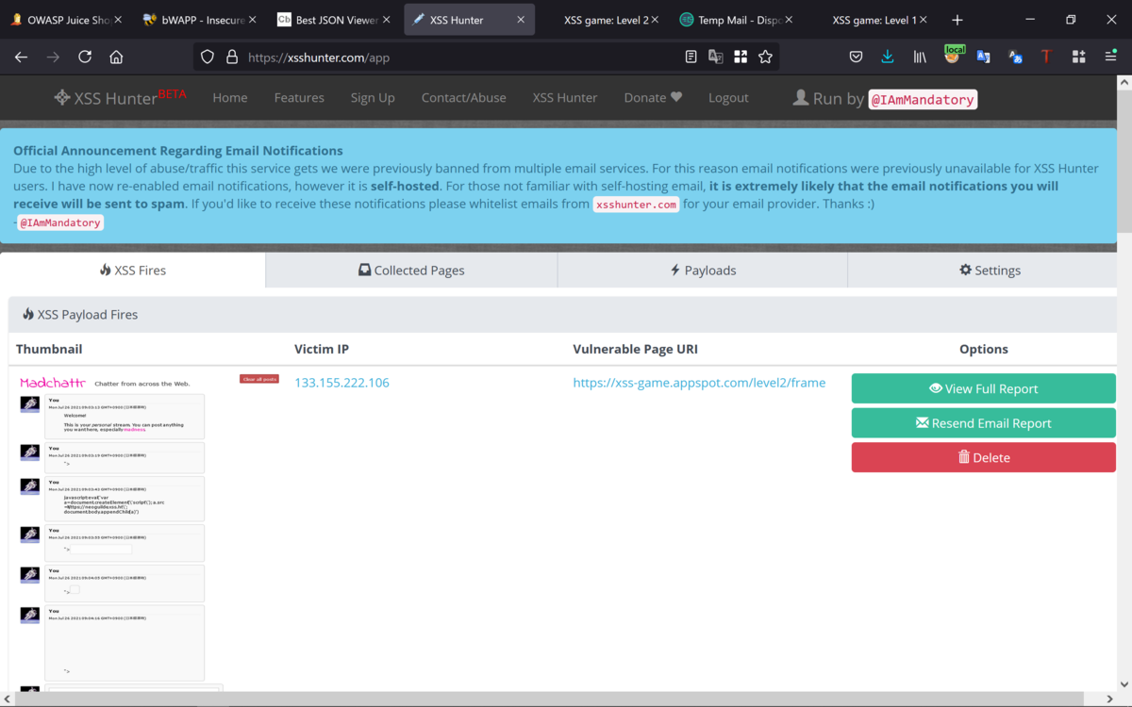Click the XSS Hunter BETA logo

click(120, 96)
